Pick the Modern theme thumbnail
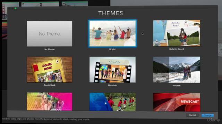Viewport: 222px width, 124px height. tap(177, 70)
